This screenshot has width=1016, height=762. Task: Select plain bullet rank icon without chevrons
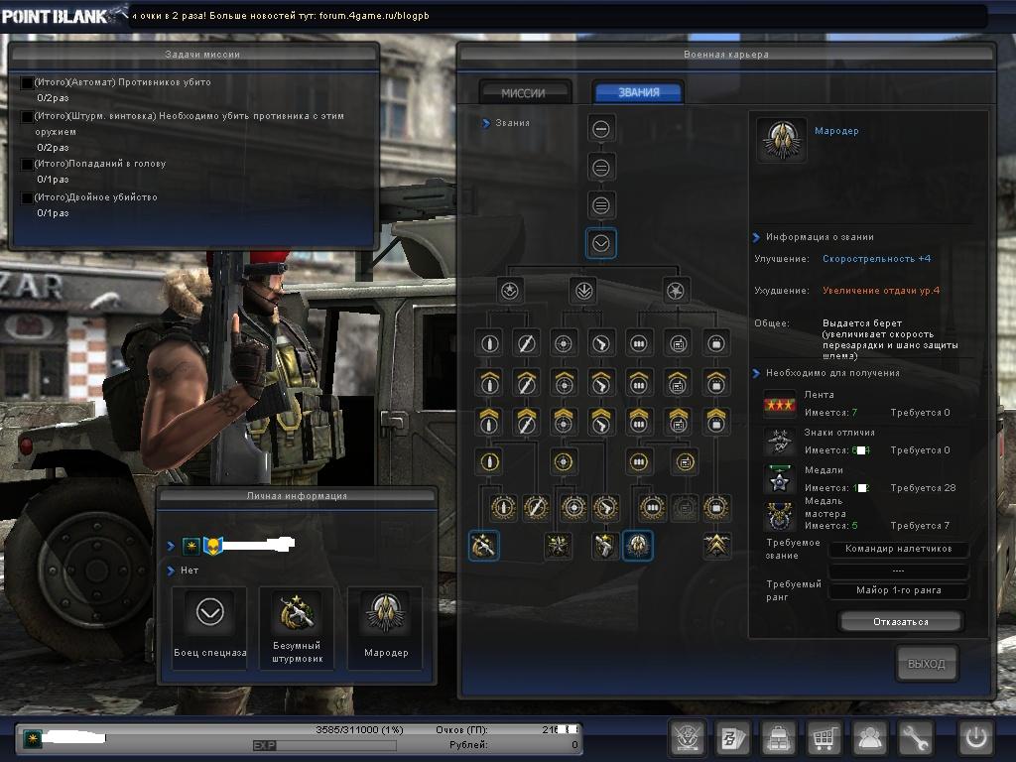coord(489,343)
